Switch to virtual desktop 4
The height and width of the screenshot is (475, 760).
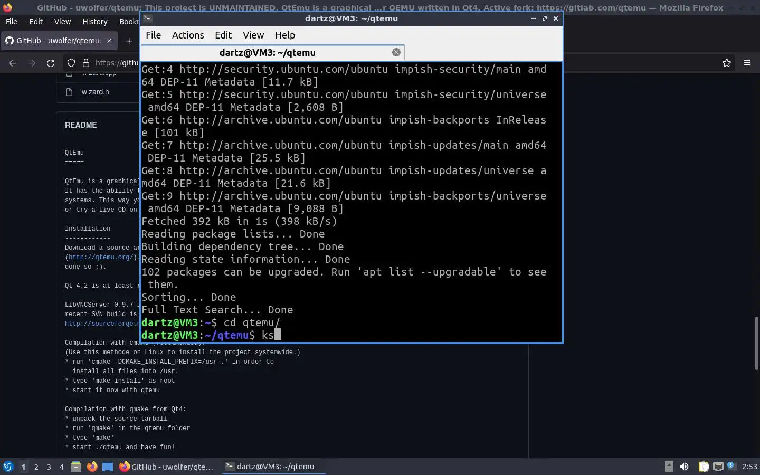point(61,467)
